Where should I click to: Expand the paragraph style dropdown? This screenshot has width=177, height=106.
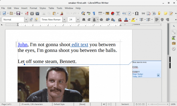point(26,20)
